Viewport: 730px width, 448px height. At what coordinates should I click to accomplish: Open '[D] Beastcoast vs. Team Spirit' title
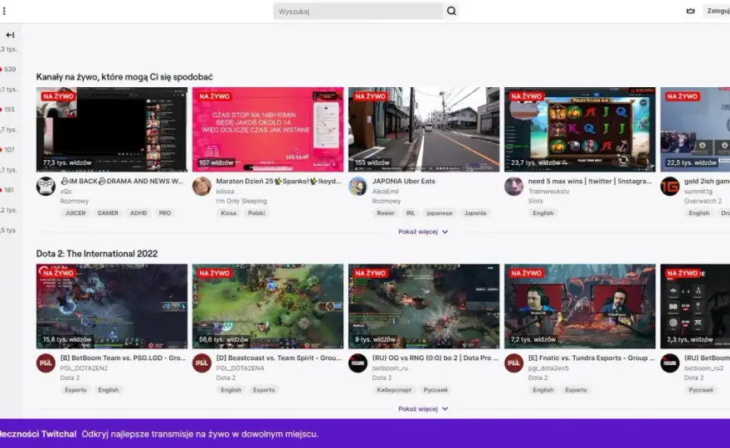point(279,358)
